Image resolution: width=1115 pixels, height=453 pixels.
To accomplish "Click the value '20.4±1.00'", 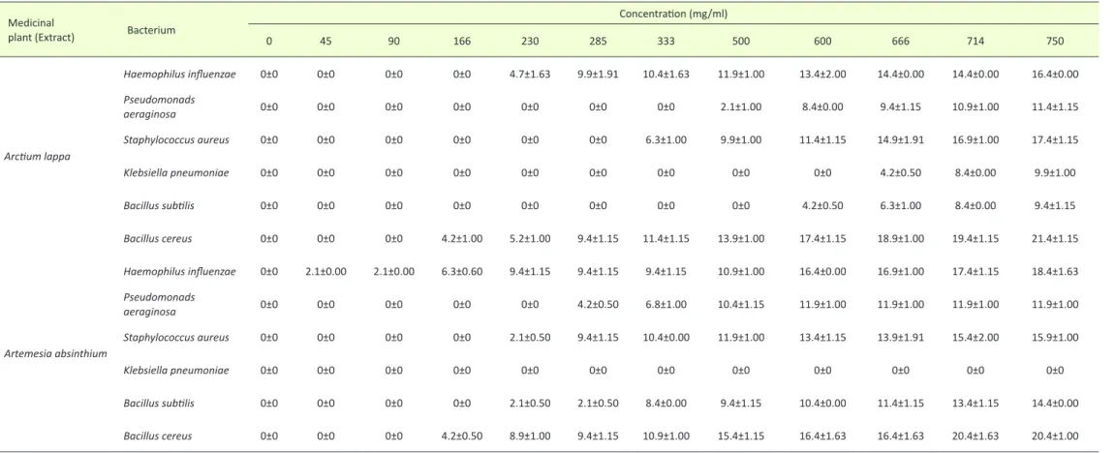I will coord(1055,436).
